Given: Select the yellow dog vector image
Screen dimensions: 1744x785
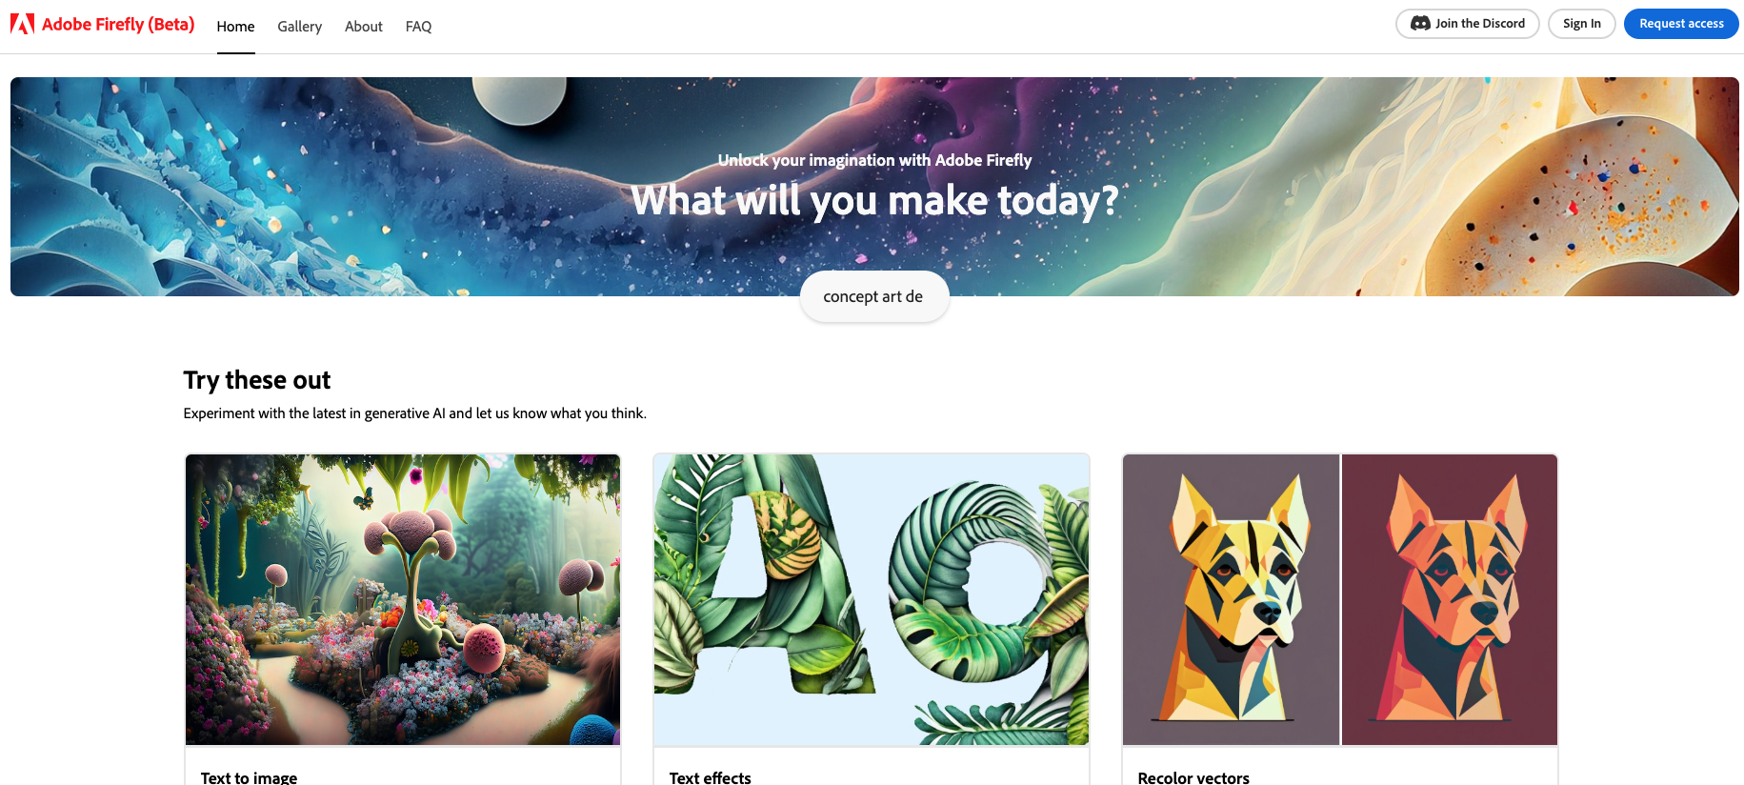Looking at the screenshot, I should pos(1231,599).
